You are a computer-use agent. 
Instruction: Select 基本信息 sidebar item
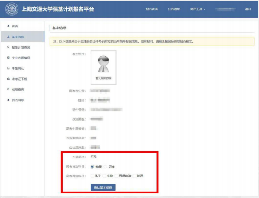point(23,36)
